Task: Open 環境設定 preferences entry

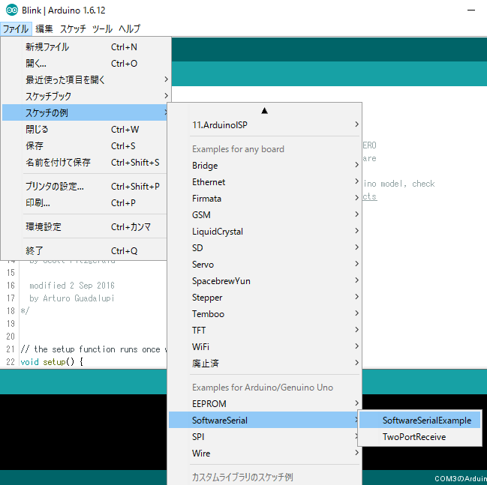Action: (85, 227)
